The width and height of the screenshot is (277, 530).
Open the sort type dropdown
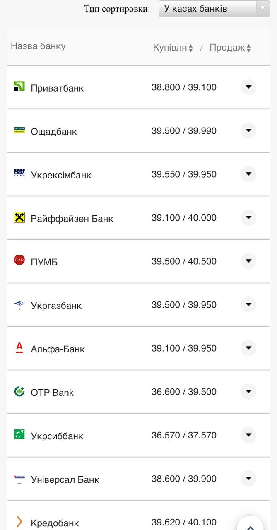(x=214, y=9)
